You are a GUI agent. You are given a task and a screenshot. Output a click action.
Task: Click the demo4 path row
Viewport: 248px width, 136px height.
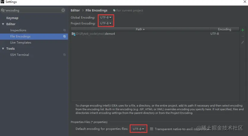(x=155, y=34)
